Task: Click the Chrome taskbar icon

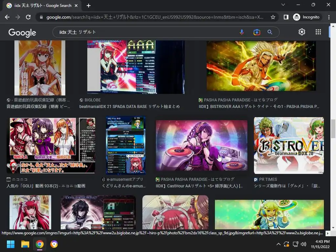Action: pos(40,244)
